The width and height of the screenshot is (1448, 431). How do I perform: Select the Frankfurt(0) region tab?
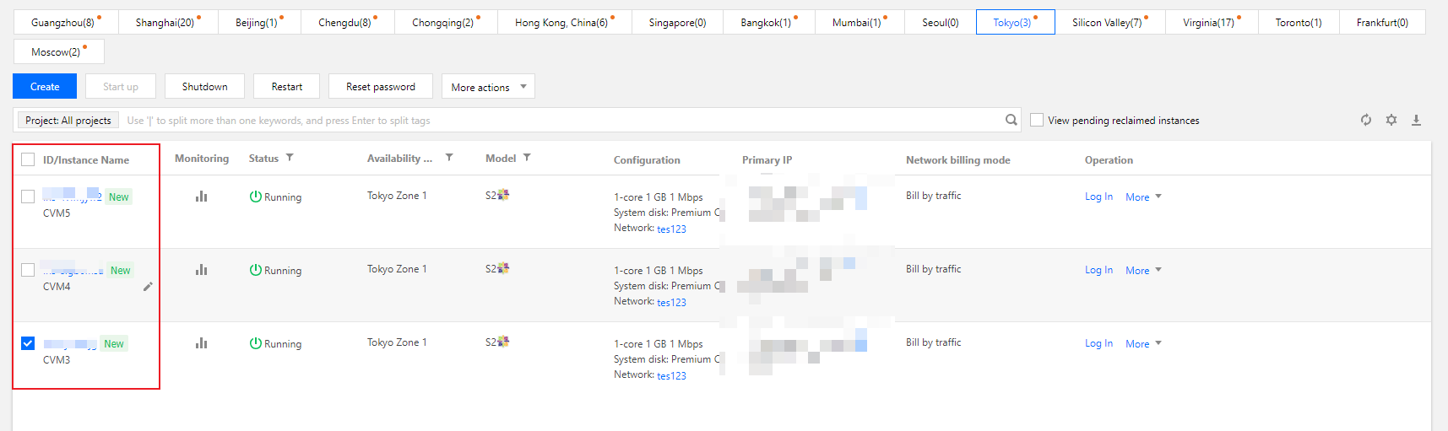1382,23
